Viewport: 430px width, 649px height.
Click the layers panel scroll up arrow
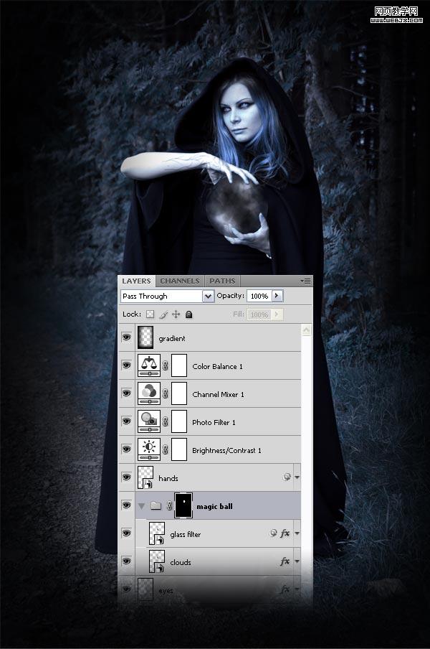(x=306, y=330)
